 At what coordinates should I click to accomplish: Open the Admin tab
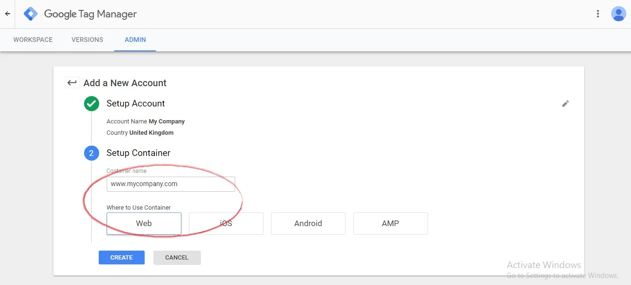point(135,40)
